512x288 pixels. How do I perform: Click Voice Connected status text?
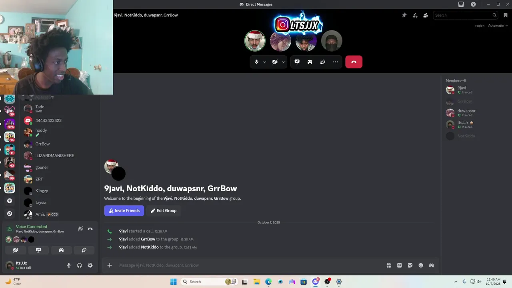coord(31,227)
